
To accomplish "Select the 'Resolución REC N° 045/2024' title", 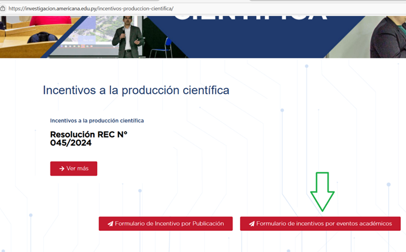I will click(89, 139).
